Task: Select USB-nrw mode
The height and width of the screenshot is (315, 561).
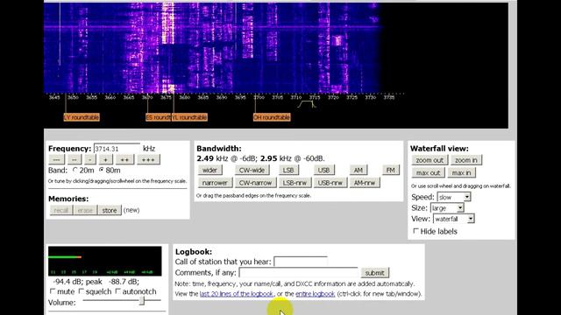Action: pos(330,183)
